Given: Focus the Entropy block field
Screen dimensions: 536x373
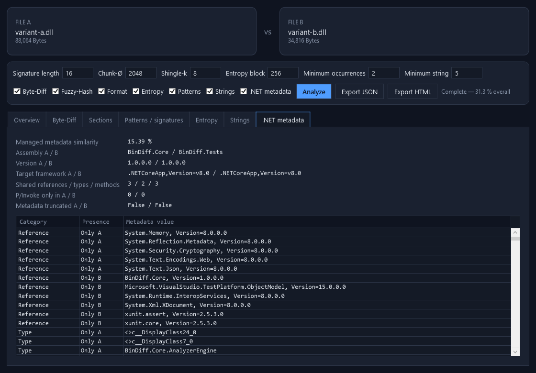Looking at the screenshot, I should (x=283, y=73).
